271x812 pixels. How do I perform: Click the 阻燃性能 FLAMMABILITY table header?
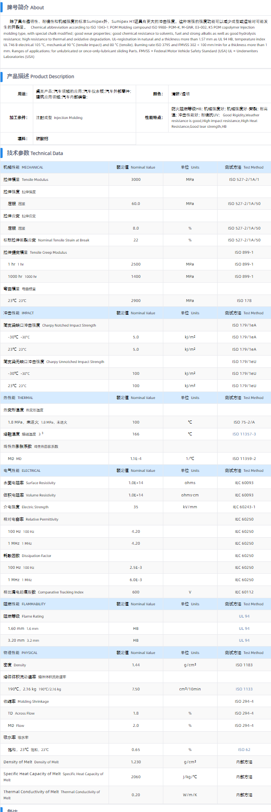(25, 604)
